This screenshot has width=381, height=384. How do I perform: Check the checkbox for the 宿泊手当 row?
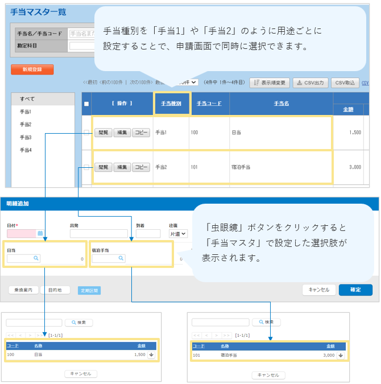[x=86, y=167]
